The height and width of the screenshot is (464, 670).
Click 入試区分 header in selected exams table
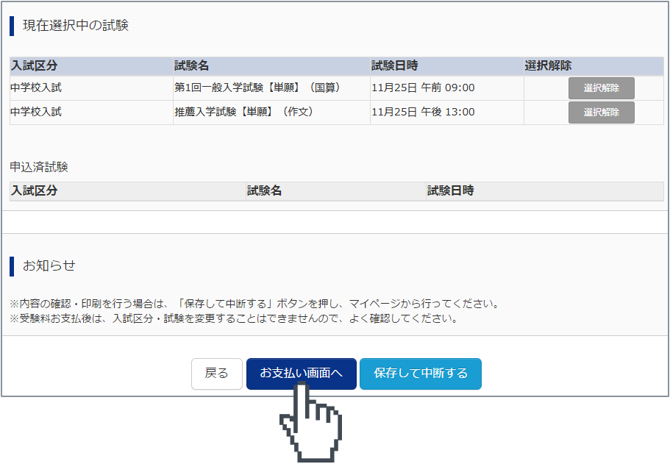coord(34,65)
